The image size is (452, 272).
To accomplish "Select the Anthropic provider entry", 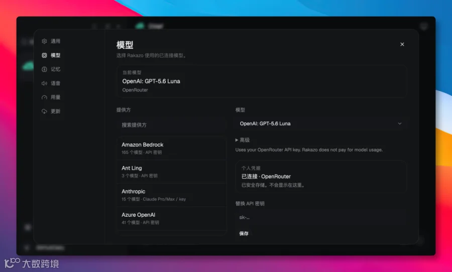I will pyautogui.click(x=172, y=195).
